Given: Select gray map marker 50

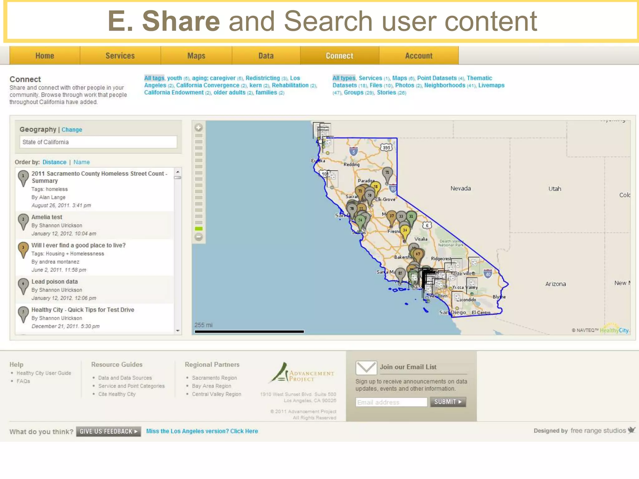Looking at the screenshot, I should [370, 196].
